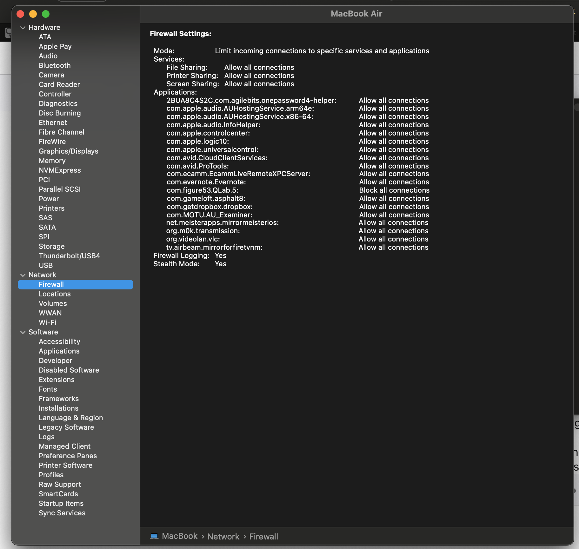Click MacBook label in the path bar
The height and width of the screenshot is (549, 579).
(x=179, y=536)
